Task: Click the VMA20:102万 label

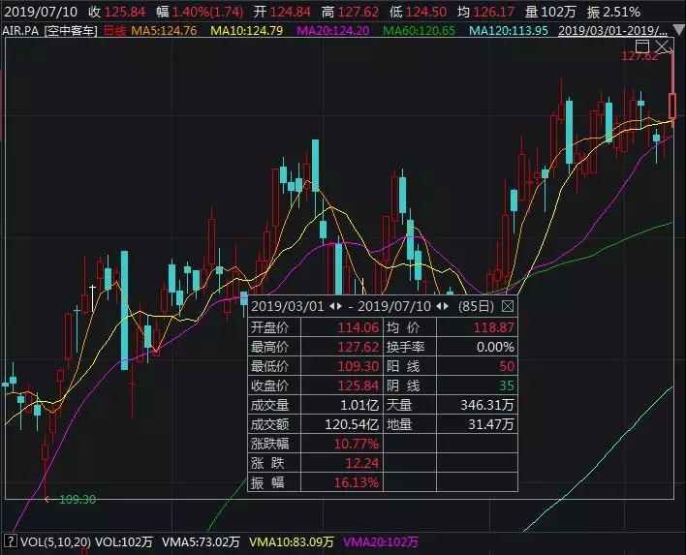Action: pyautogui.click(x=381, y=541)
